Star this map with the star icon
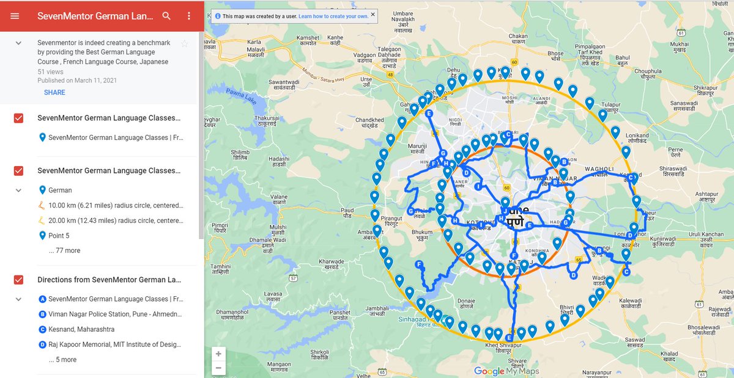 (x=185, y=43)
